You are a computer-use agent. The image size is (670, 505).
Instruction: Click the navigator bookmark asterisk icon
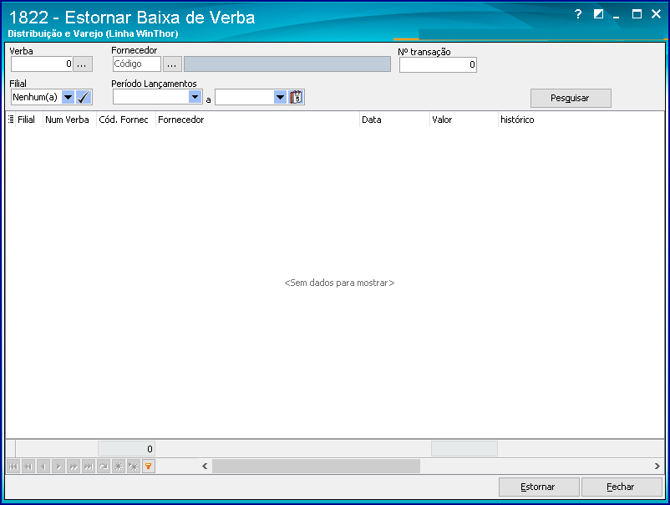pos(119,466)
